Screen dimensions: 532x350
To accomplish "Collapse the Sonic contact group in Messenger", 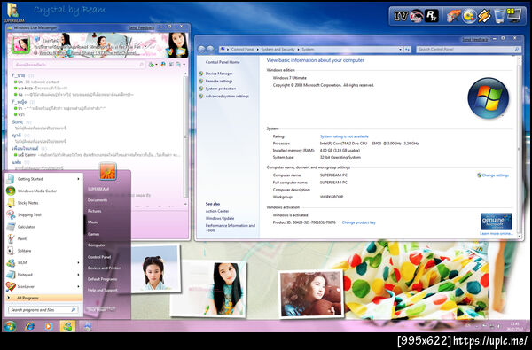I will point(18,121).
